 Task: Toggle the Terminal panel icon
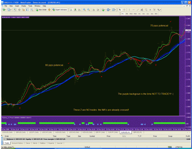(x=28, y=10)
